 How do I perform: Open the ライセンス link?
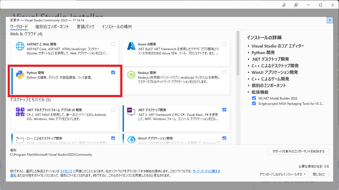(x=66, y=171)
